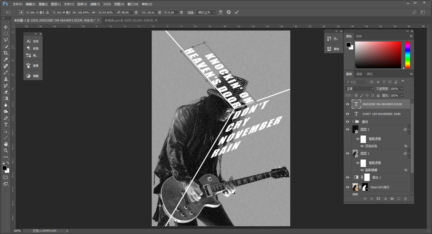The image size is (432, 234).
Task: Select the Move tool
Action: (6, 27)
